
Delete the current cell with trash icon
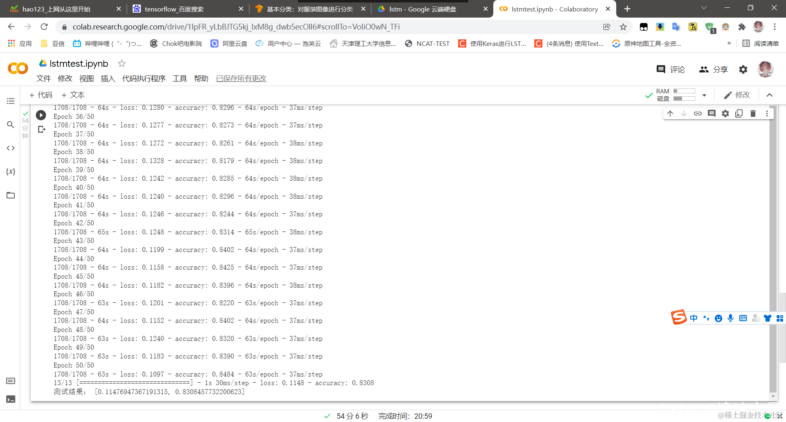pos(753,113)
